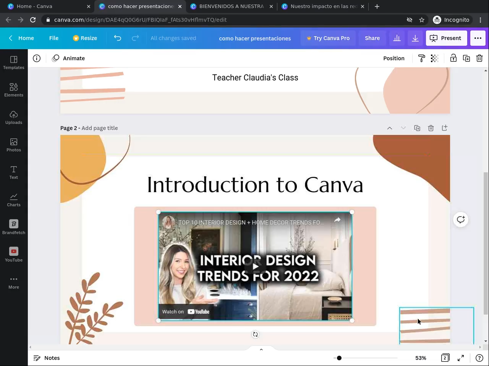This screenshot has width=489, height=366.
Task: Open the insights chart icon
Action: [397, 38]
